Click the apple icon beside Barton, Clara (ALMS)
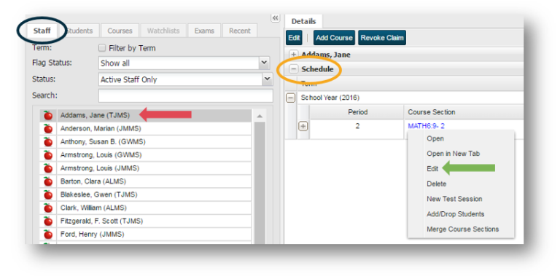Screen dimensions: 560x279 pyautogui.click(x=48, y=181)
